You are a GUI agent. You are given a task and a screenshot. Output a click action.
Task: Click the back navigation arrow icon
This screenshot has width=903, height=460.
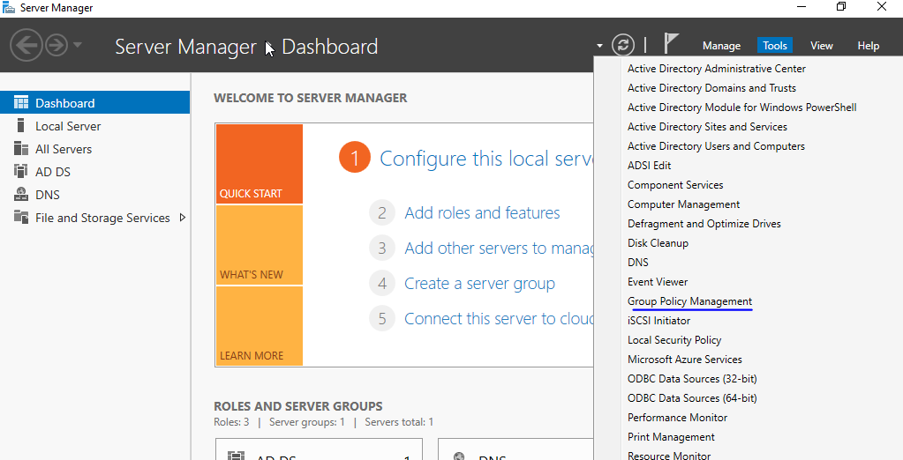click(x=26, y=45)
